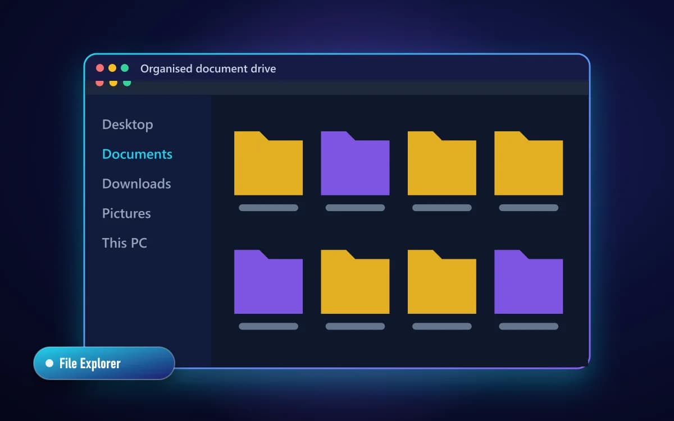
Task: Click the green maximize dot beside the title
Action: (125, 68)
